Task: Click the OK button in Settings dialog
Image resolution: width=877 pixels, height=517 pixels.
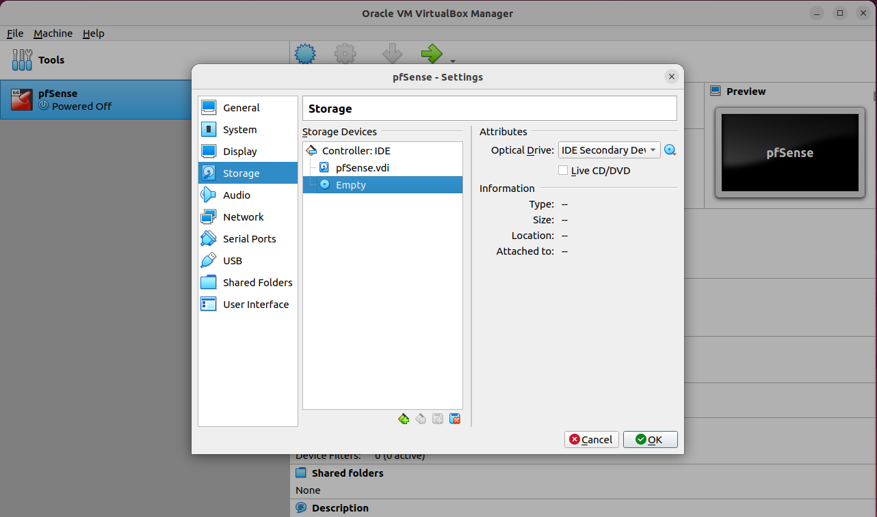Action: coord(651,440)
